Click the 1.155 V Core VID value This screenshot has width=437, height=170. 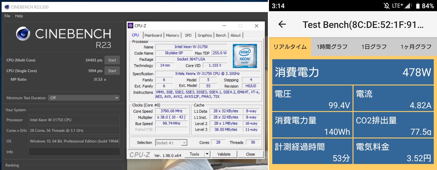(215, 65)
